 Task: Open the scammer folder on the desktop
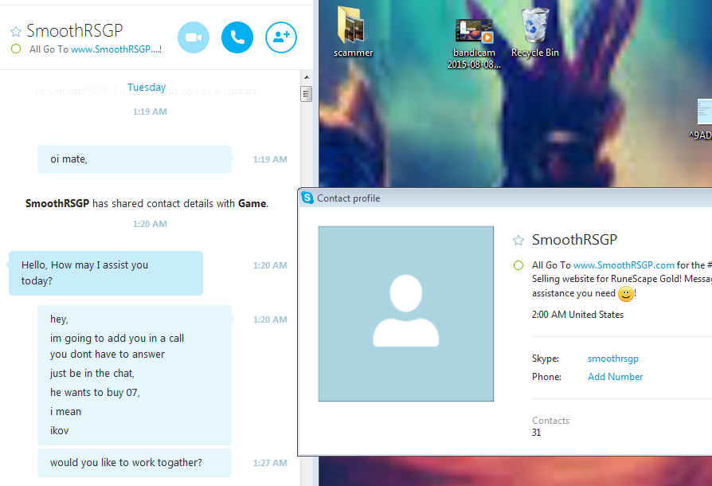pyautogui.click(x=353, y=32)
